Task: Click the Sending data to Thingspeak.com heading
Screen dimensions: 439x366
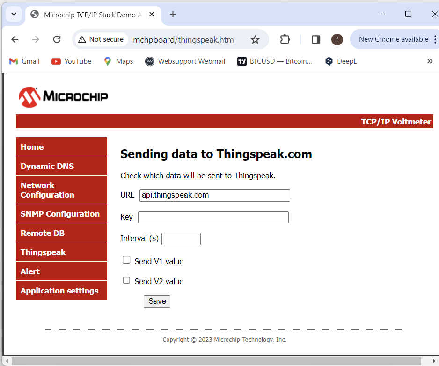Action: click(216, 154)
